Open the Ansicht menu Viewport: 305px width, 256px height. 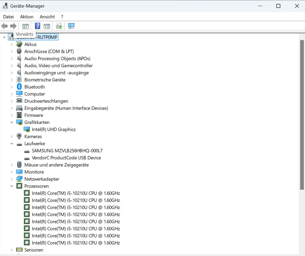47,17
